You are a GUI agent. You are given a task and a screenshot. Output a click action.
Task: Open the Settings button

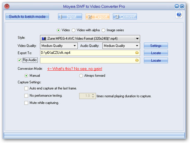(x=156, y=46)
